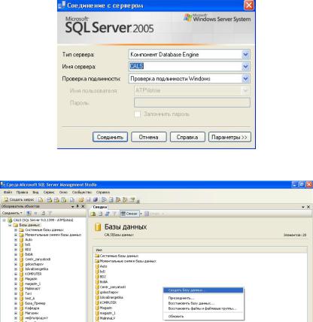
Task: Close the Соединение с сервером dialog
Action: pos(249,5)
